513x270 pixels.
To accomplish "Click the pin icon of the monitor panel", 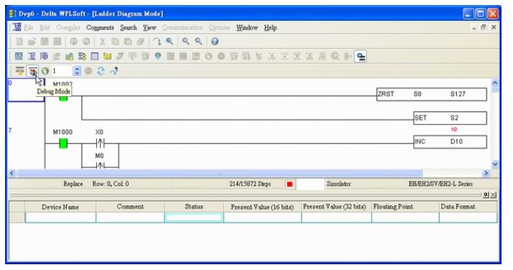I will pos(486,195).
